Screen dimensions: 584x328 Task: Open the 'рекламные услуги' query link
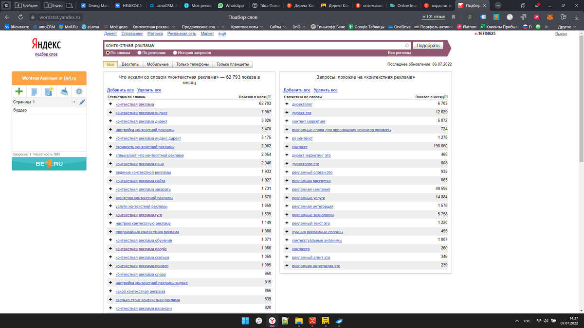tap(309, 198)
